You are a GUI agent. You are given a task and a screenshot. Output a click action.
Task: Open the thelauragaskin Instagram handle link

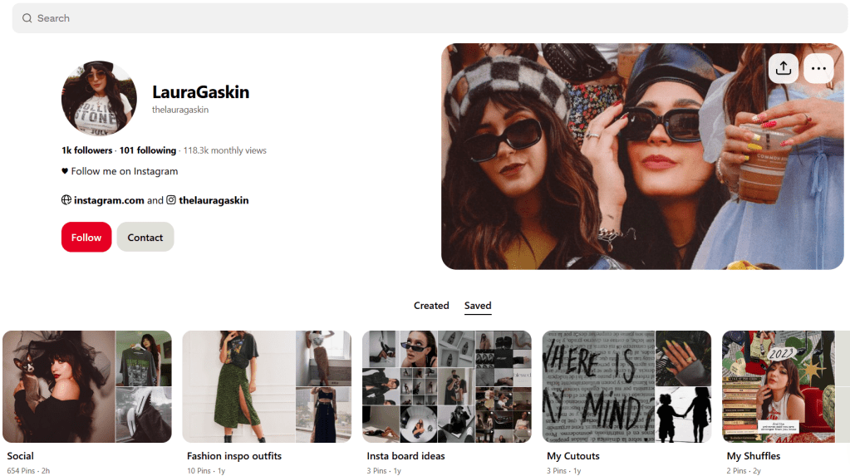click(x=214, y=200)
